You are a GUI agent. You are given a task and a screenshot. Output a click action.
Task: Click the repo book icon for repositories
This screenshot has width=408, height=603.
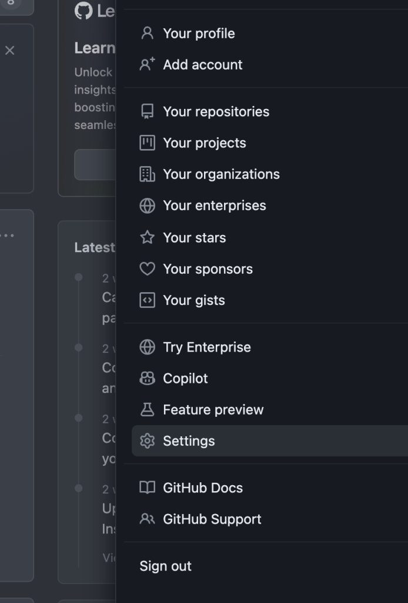coord(147,112)
